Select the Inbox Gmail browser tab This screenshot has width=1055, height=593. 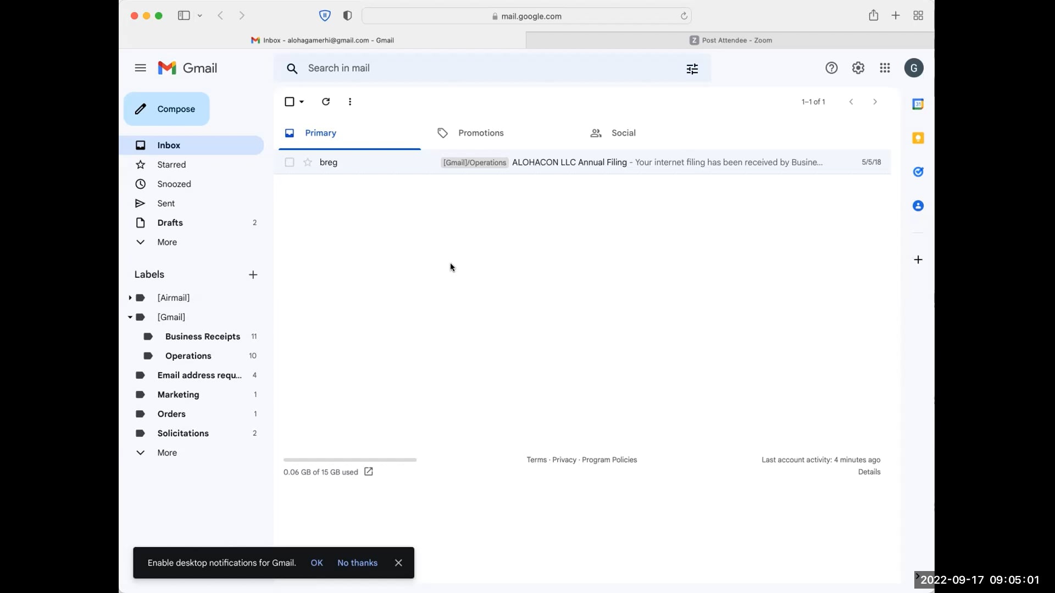[323, 40]
